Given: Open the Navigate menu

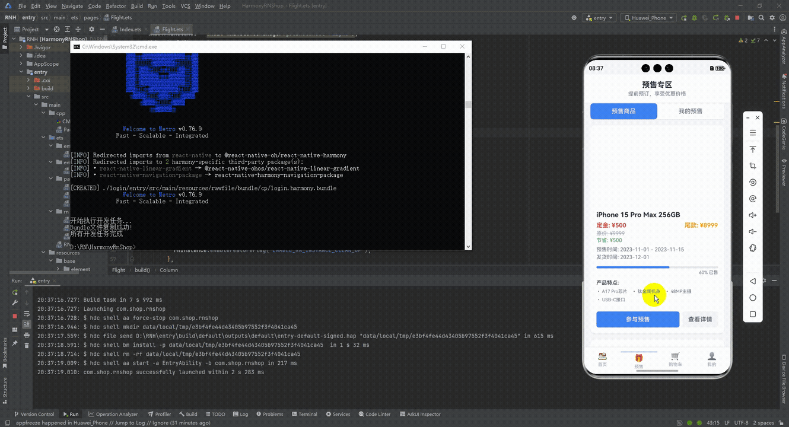Looking at the screenshot, I should [x=72, y=6].
